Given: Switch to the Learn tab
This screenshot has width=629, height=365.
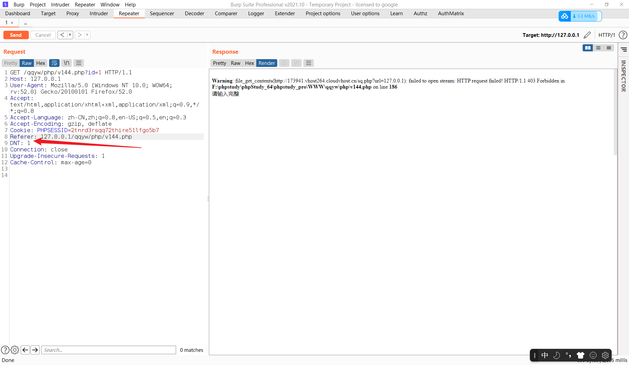Looking at the screenshot, I should click(x=396, y=14).
